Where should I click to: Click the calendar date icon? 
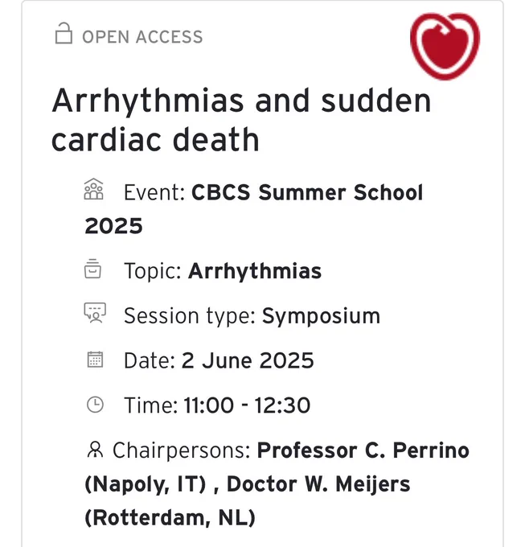(95, 360)
